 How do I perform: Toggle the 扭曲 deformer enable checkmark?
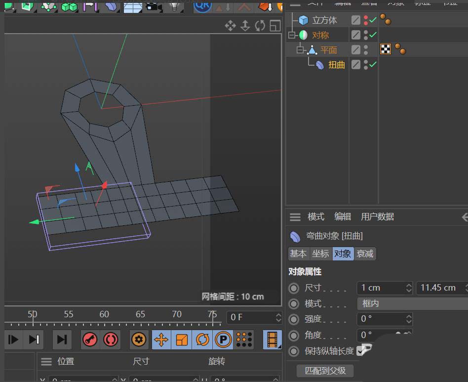[373, 64]
